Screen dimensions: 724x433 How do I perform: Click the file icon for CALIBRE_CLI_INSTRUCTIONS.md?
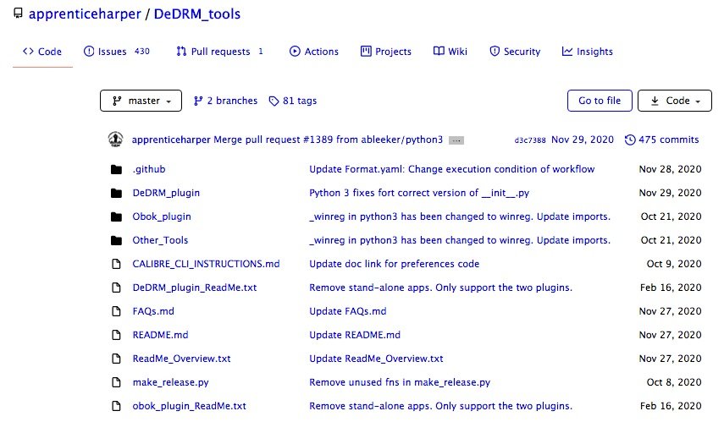tap(116, 264)
